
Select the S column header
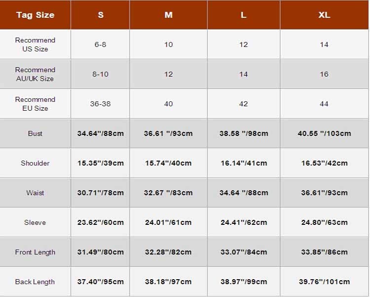click(x=100, y=15)
